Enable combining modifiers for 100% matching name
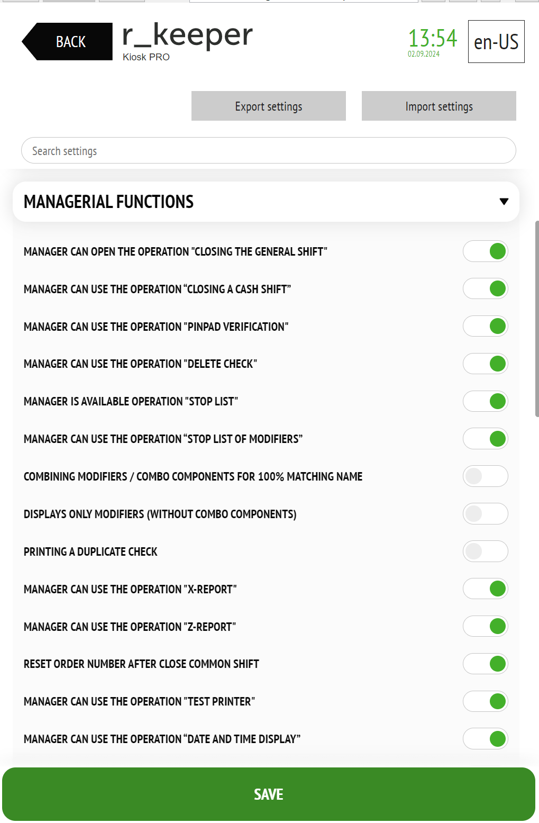This screenshot has height=823, width=539. (x=486, y=476)
